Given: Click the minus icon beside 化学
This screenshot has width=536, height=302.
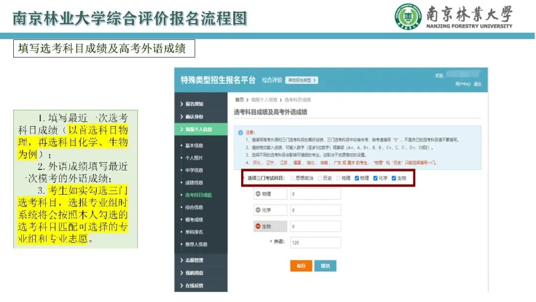Looking at the screenshot, I should 258,210.
